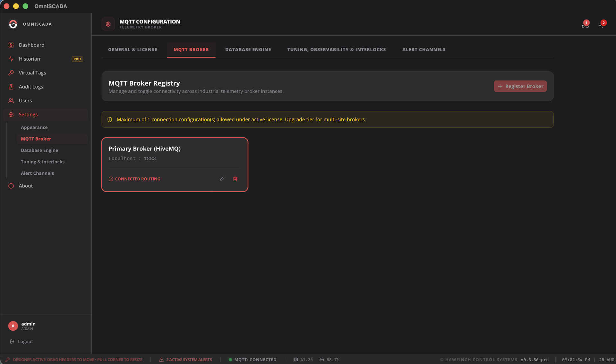Click the Register Broker button
The width and height of the screenshot is (616, 364).
coord(520,86)
